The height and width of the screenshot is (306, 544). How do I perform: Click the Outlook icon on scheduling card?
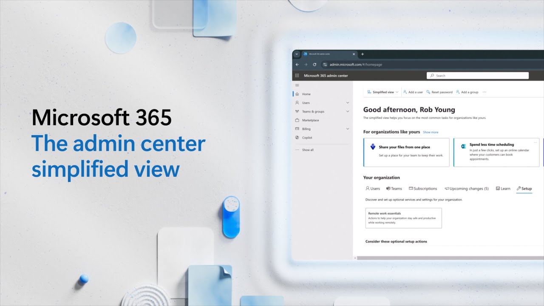[463, 146]
